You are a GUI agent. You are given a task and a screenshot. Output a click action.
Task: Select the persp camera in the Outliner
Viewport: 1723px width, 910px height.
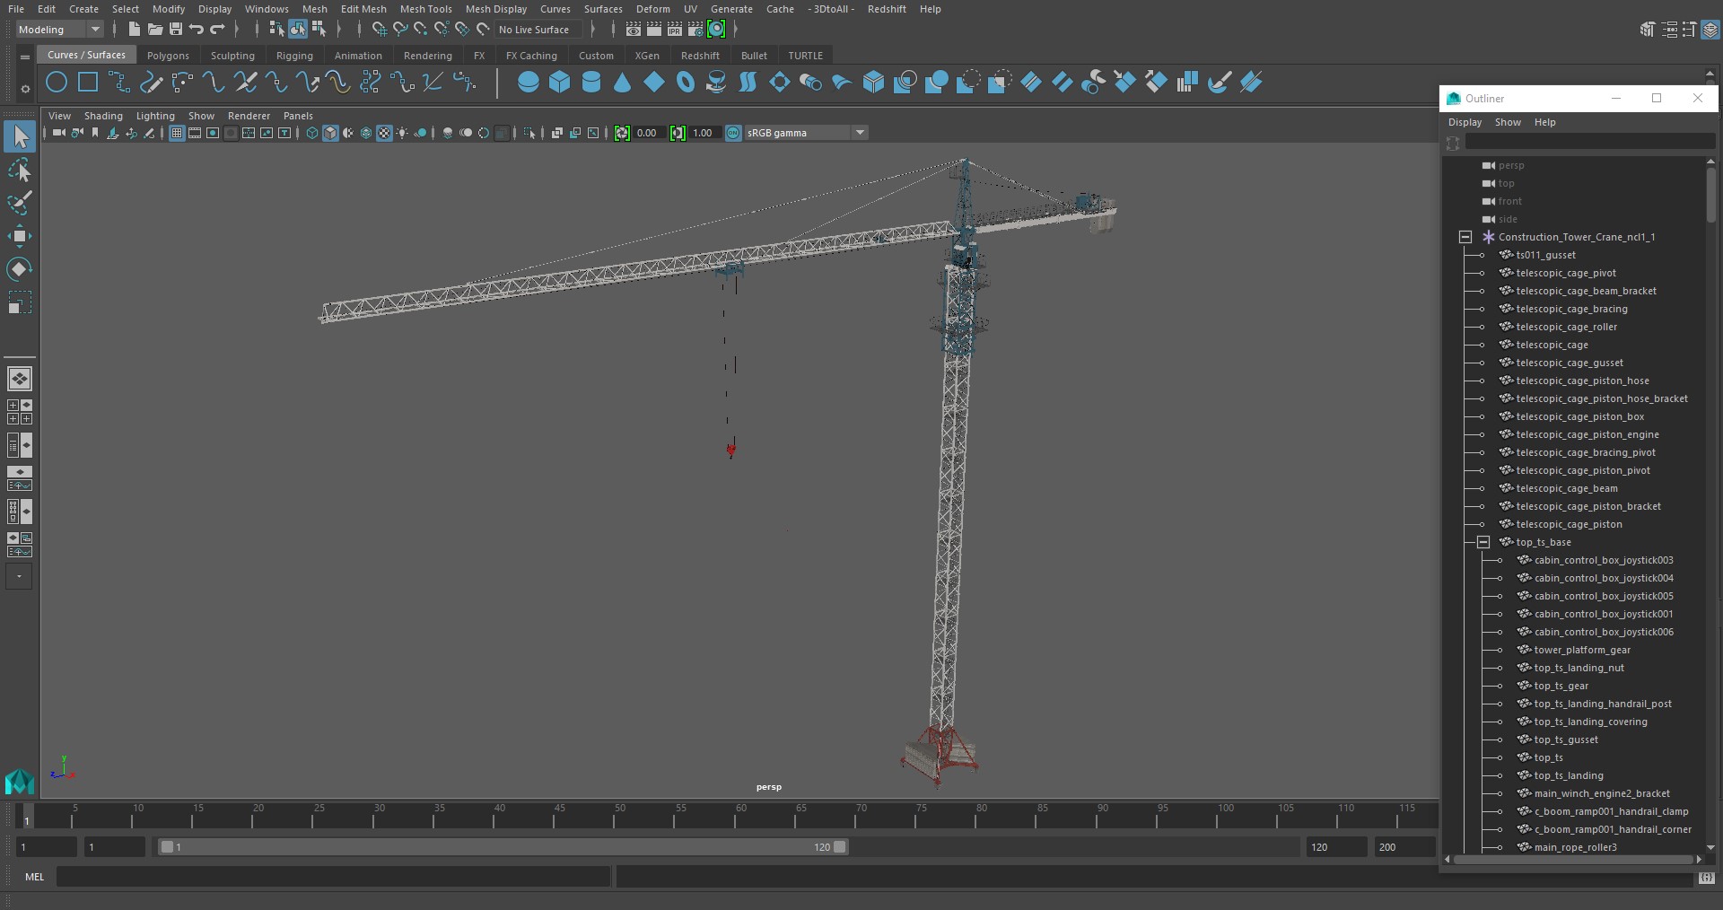pyautogui.click(x=1511, y=165)
